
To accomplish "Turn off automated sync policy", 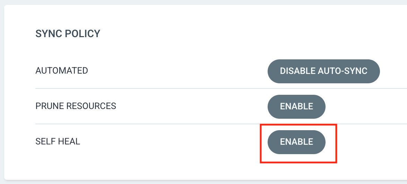I will tap(324, 71).
